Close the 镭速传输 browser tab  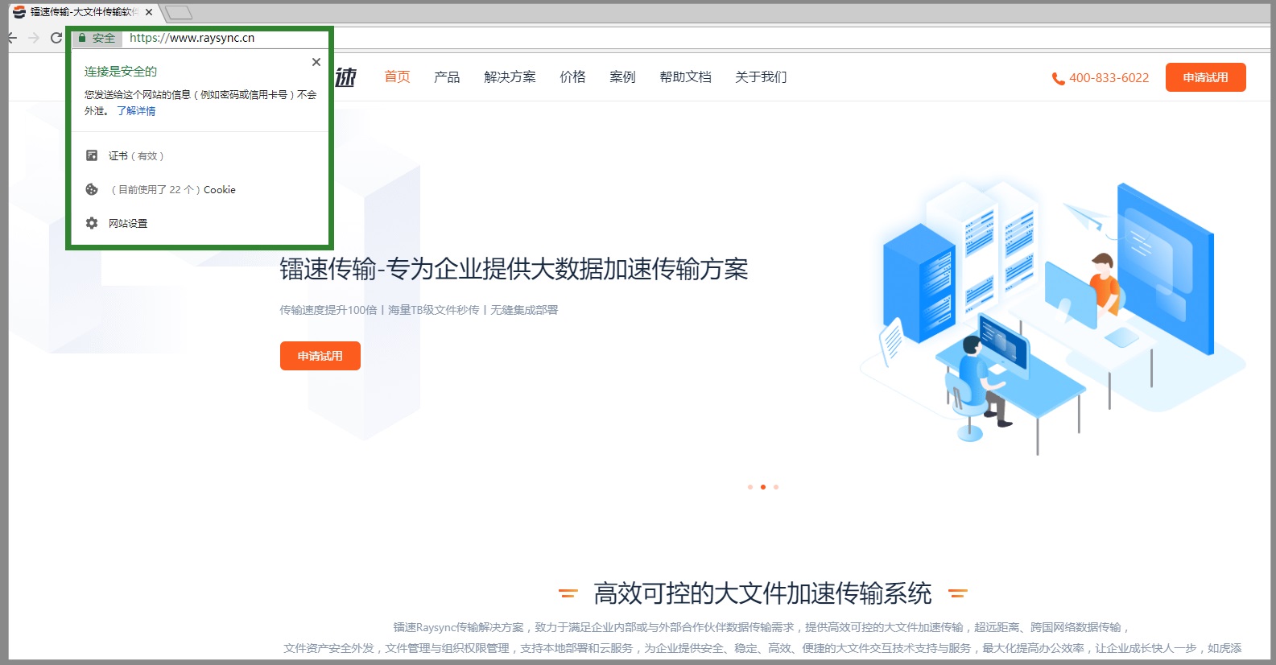pyautogui.click(x=149, y=12)
